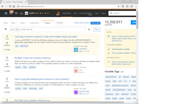
Task: Open the filter funnel dropdown
Action: point(6,29)
